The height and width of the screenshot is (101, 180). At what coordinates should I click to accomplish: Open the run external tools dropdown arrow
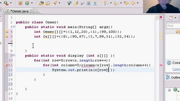point(11,3)
